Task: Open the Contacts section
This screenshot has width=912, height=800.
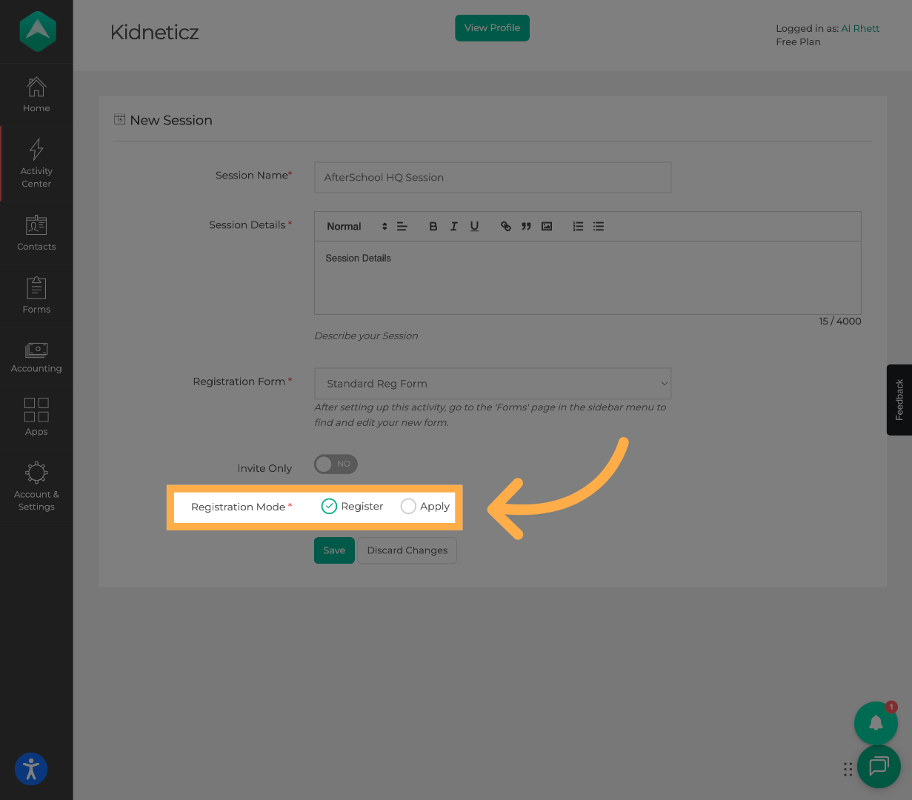Action: 36,233
